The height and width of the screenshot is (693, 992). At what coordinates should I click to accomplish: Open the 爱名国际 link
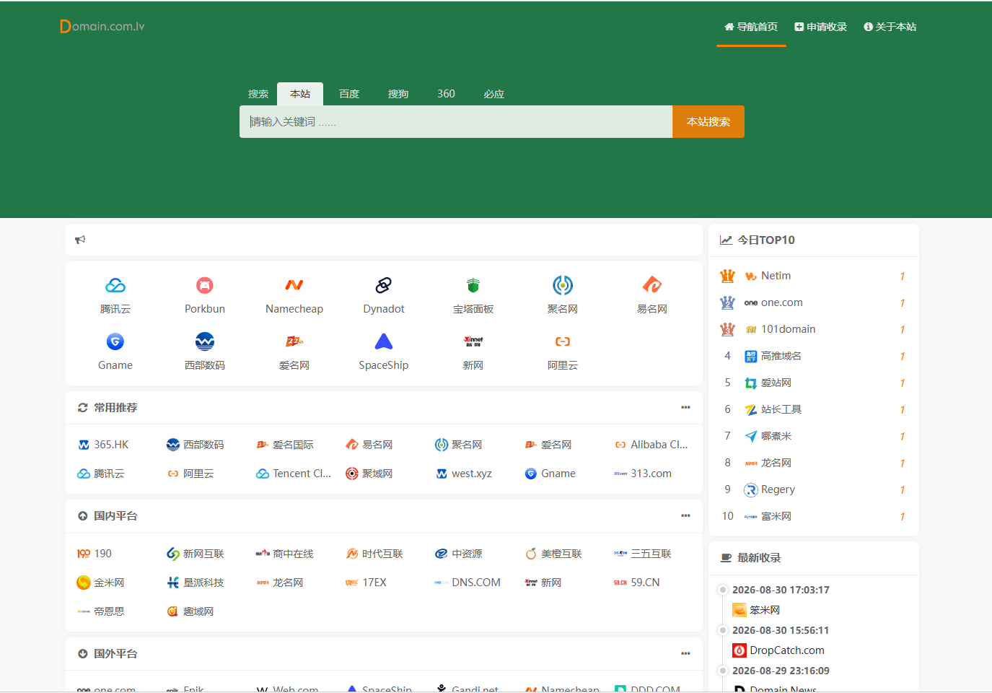pos(285,445)
